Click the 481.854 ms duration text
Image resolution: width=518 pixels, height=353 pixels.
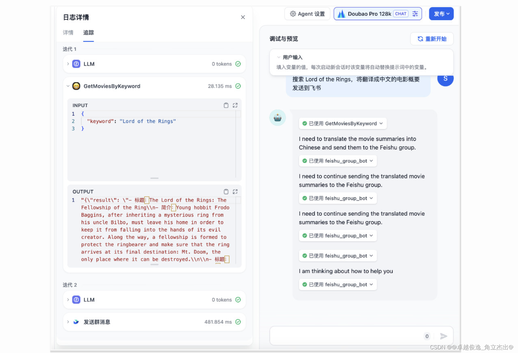(218, 322)
